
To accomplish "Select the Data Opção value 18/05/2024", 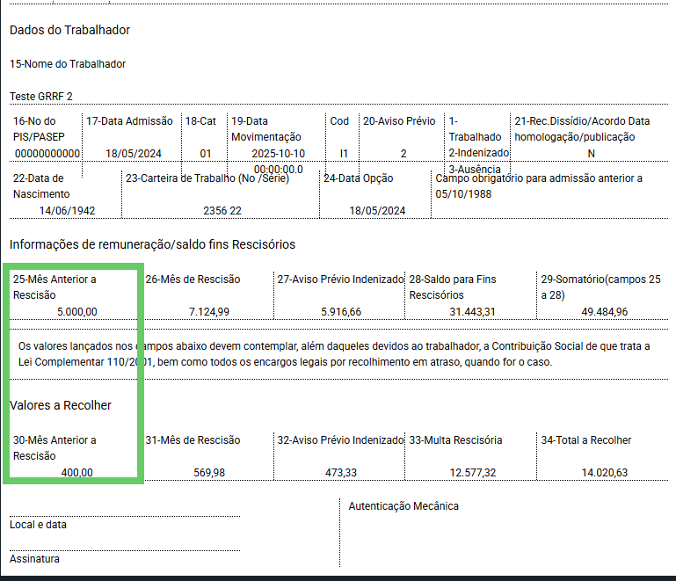I will (377, 210).
